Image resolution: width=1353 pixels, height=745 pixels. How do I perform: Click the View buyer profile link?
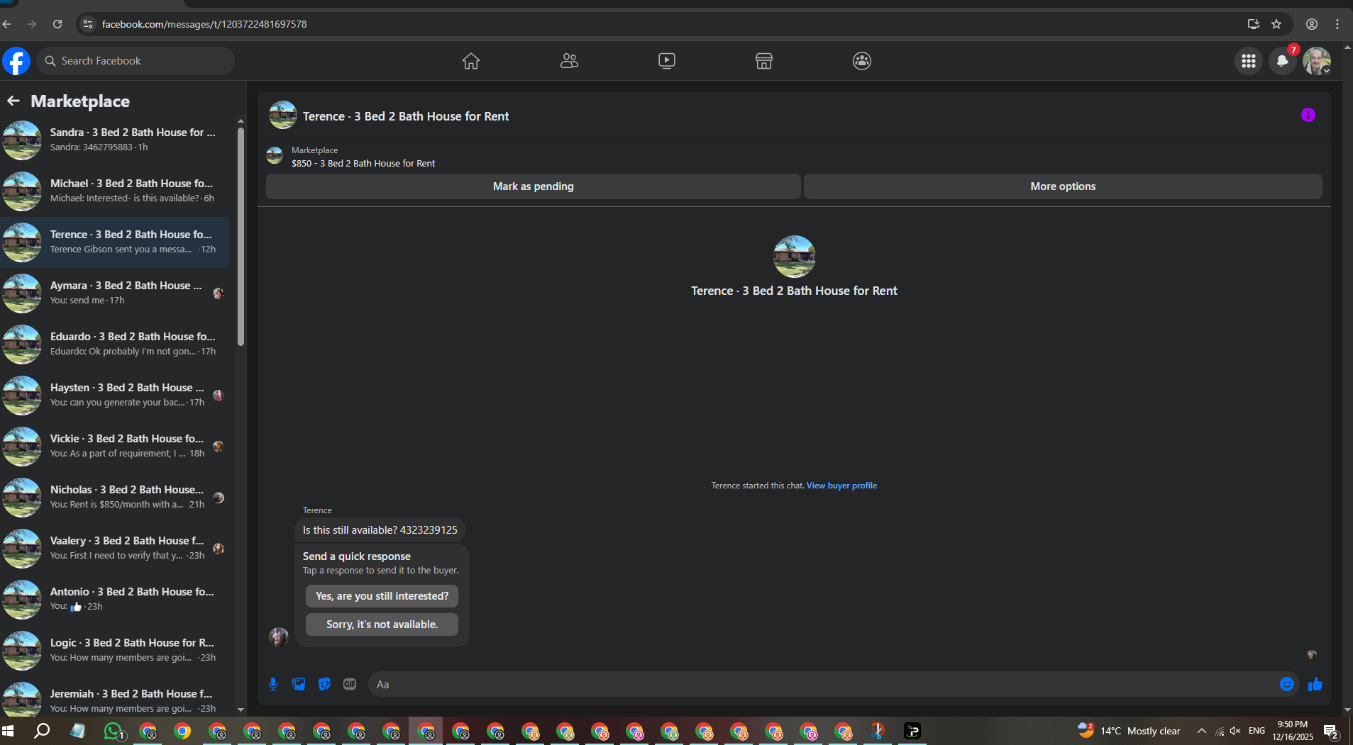pyautogui.click(x=841, y=486)
